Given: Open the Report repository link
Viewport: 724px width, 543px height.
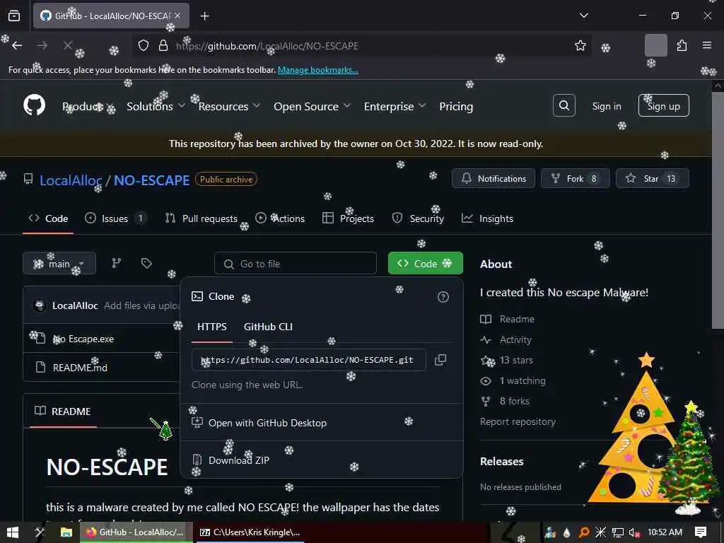Looking at the screenshot, I should click(518, 421).
